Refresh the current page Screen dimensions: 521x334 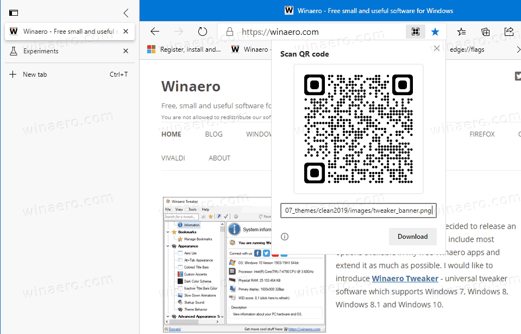pyautogui.click(x=202, y=32)
